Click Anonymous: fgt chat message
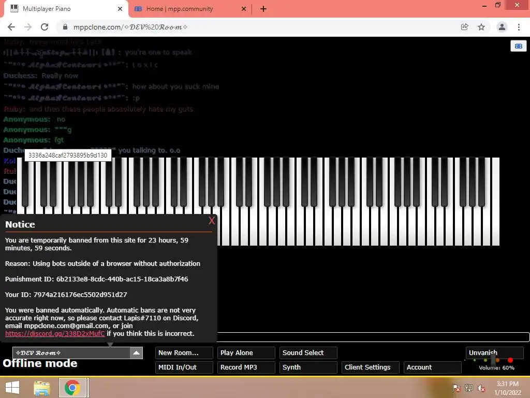This screenshot has width=530, height=398. (34, 140)
